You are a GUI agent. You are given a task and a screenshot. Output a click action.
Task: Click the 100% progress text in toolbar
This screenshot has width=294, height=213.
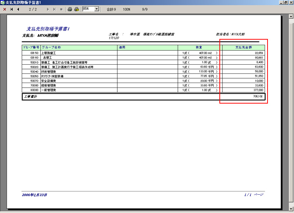coord(126,10)
